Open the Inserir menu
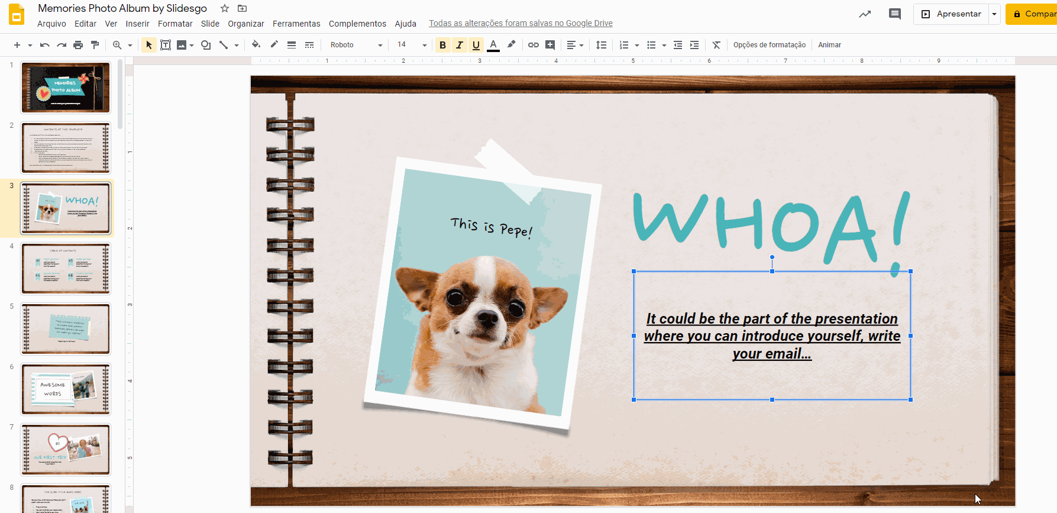The image size is (1057, 513). coord(137,24)
